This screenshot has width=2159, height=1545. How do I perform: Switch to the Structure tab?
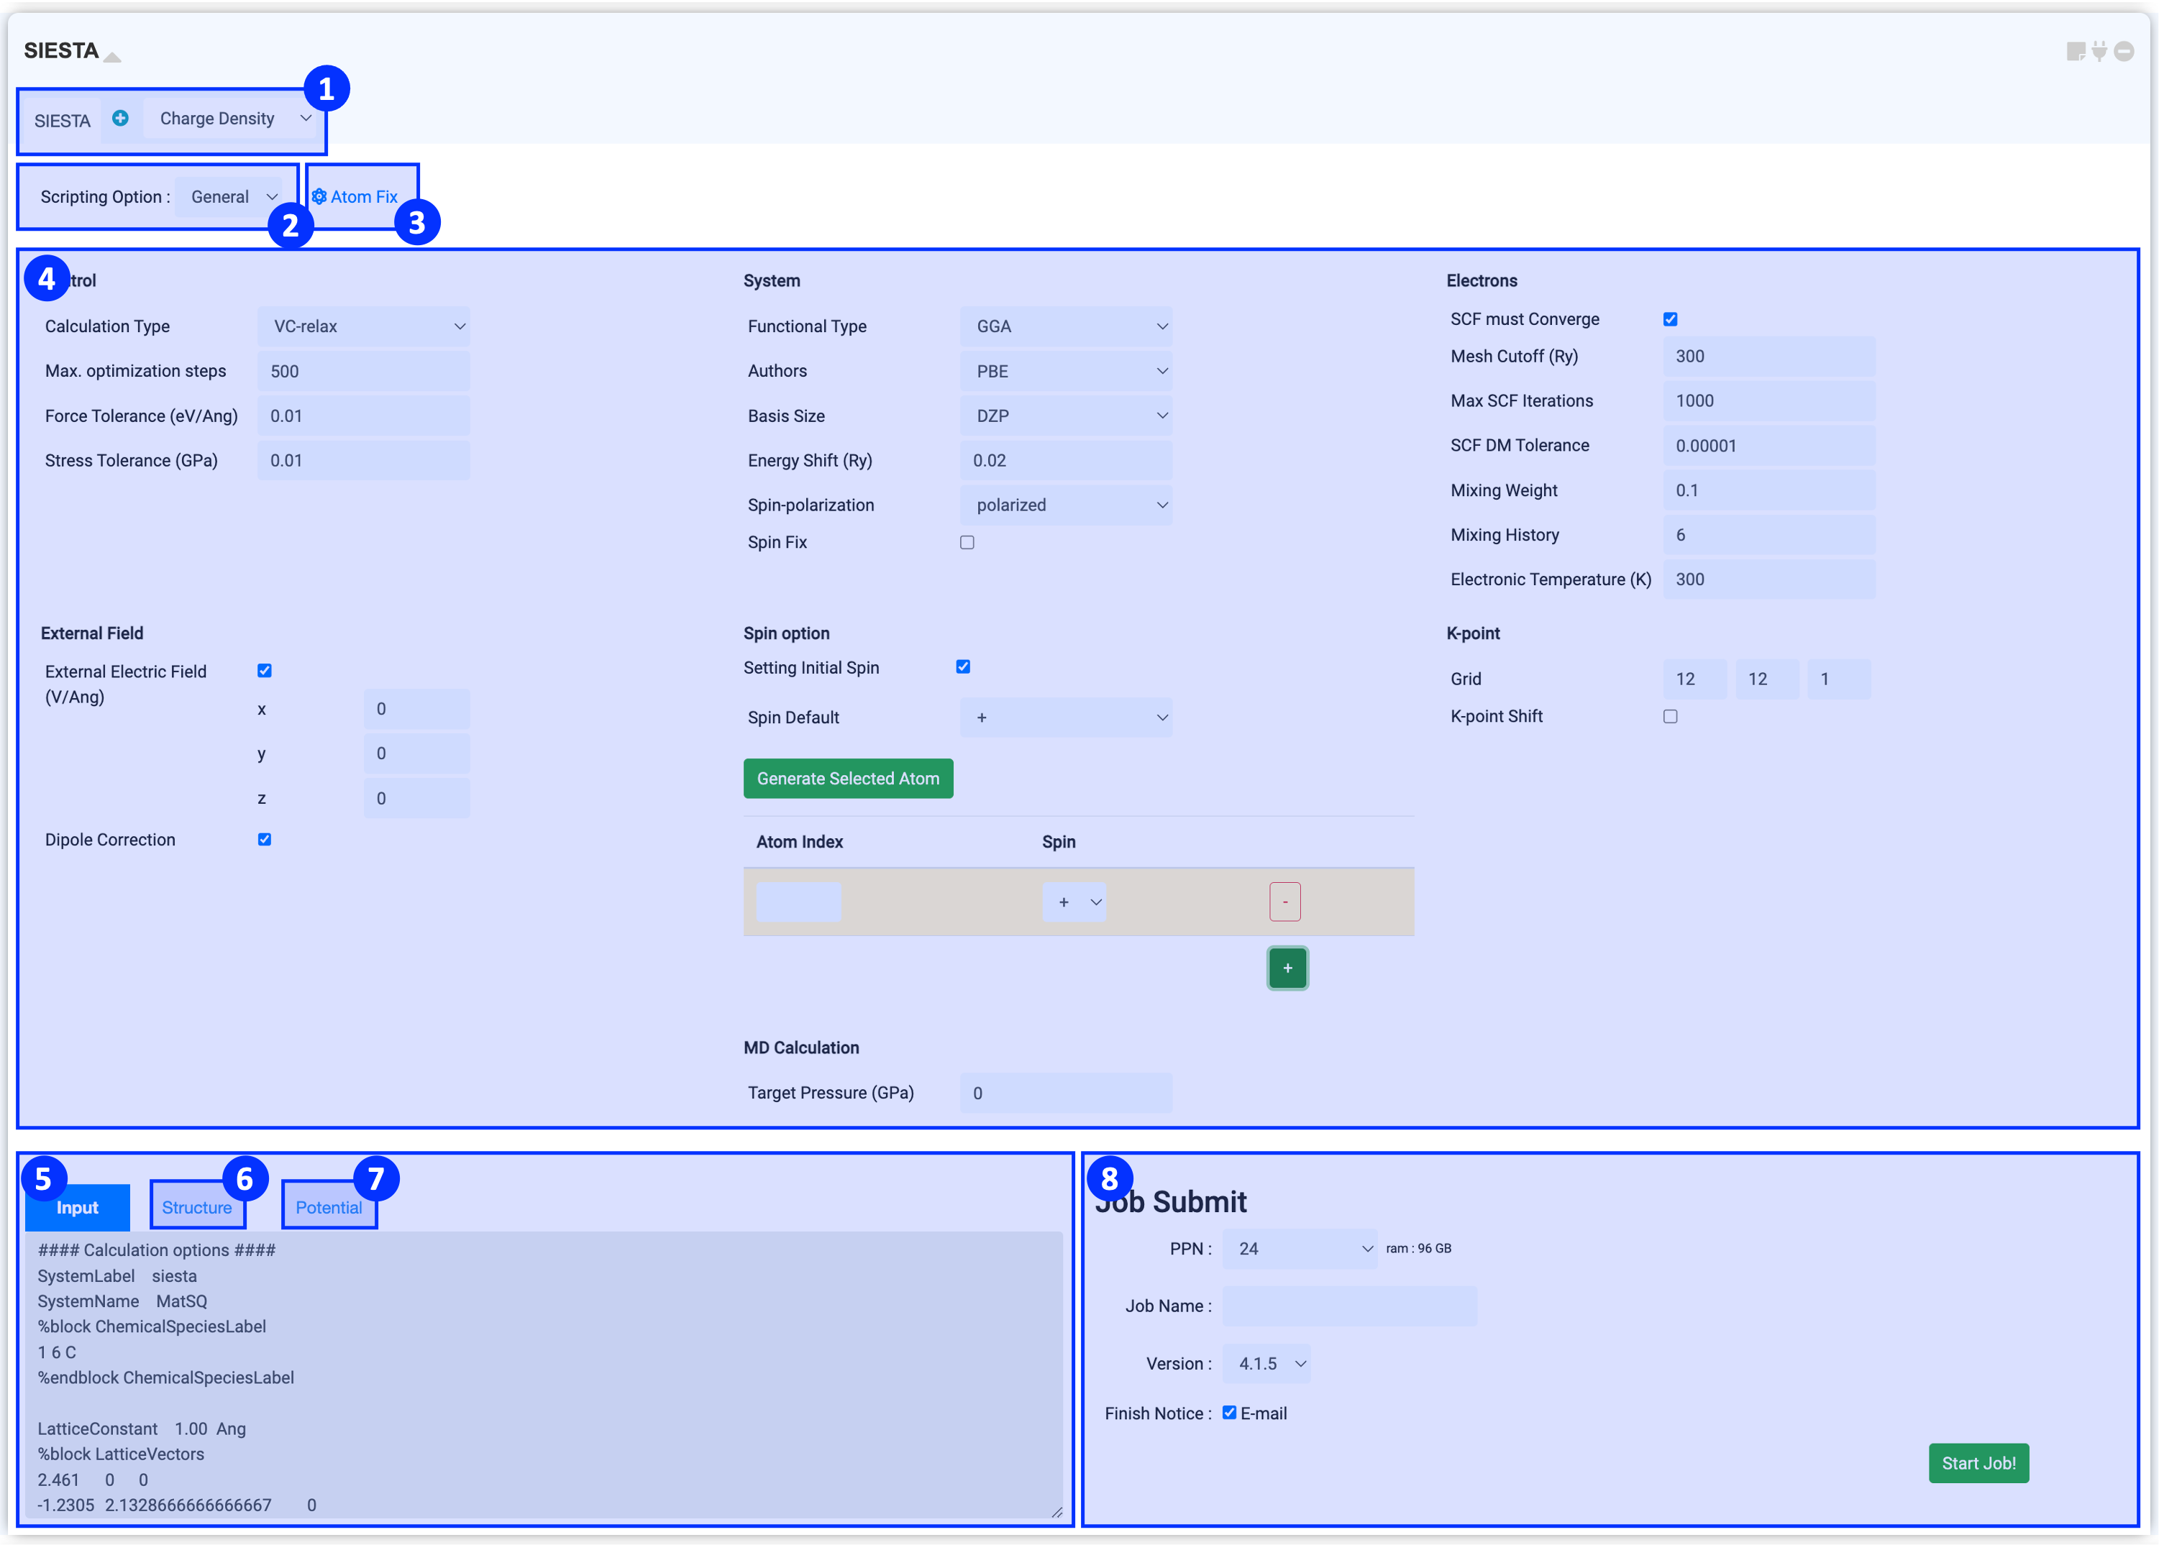(x=197, y=1207)
